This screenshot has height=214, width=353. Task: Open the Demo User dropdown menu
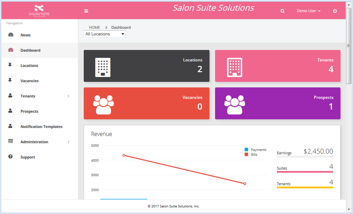click(x=309, y=11)
